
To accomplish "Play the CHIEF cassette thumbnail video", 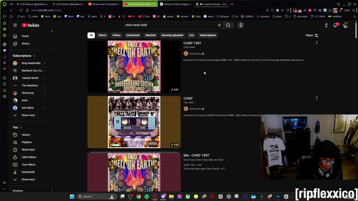I will (x=134, y=122).
